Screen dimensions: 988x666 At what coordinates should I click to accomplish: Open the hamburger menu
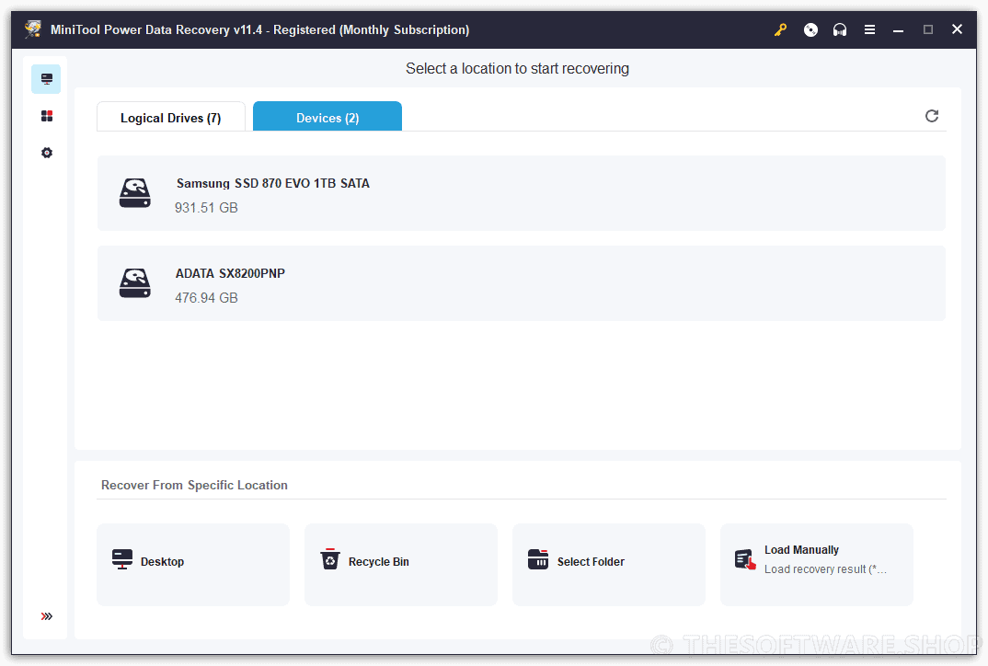click(x=869, y=29)
